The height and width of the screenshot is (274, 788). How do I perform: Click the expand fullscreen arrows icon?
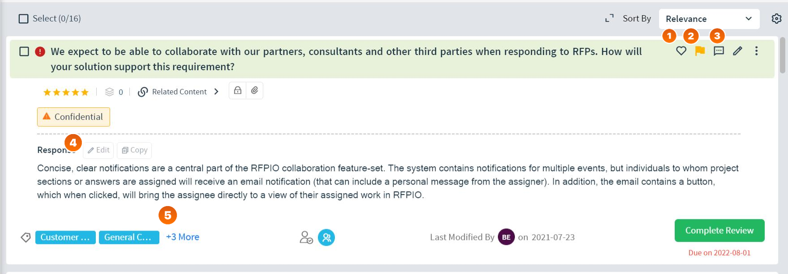[x=609, y=18]
